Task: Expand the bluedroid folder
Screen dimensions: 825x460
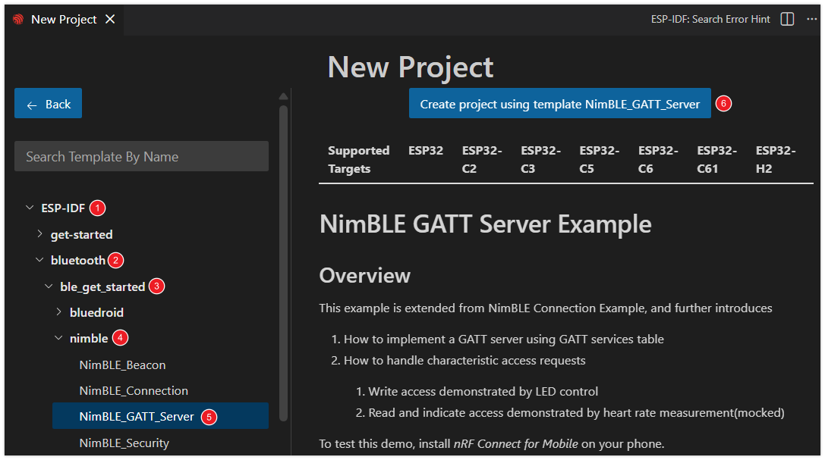Action: coord(59,312)
